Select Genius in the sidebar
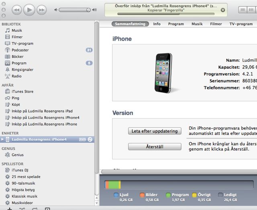Image resolution: width=257 pixels, height=210 pixels. pyautogui.click(x=18, y=154)
